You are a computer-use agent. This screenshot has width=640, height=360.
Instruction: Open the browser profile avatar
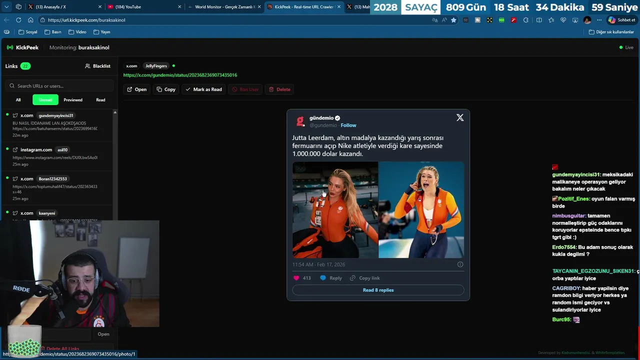587,20
